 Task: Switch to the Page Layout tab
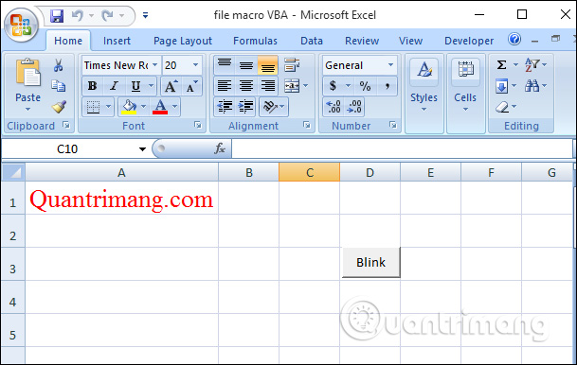(183, 41)
